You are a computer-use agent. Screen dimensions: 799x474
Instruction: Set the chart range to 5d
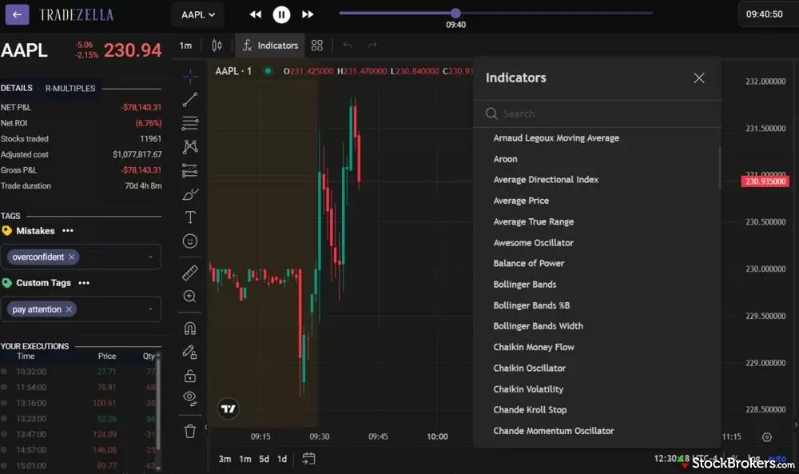point(264,459)
